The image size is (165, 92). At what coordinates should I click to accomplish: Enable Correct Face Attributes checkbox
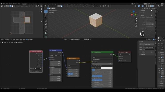[x=146, y=18]
